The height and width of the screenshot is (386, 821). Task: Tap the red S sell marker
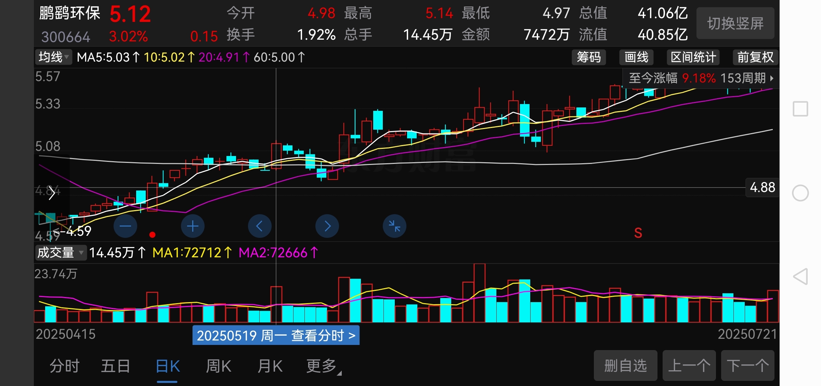click(x=638, y=233)
